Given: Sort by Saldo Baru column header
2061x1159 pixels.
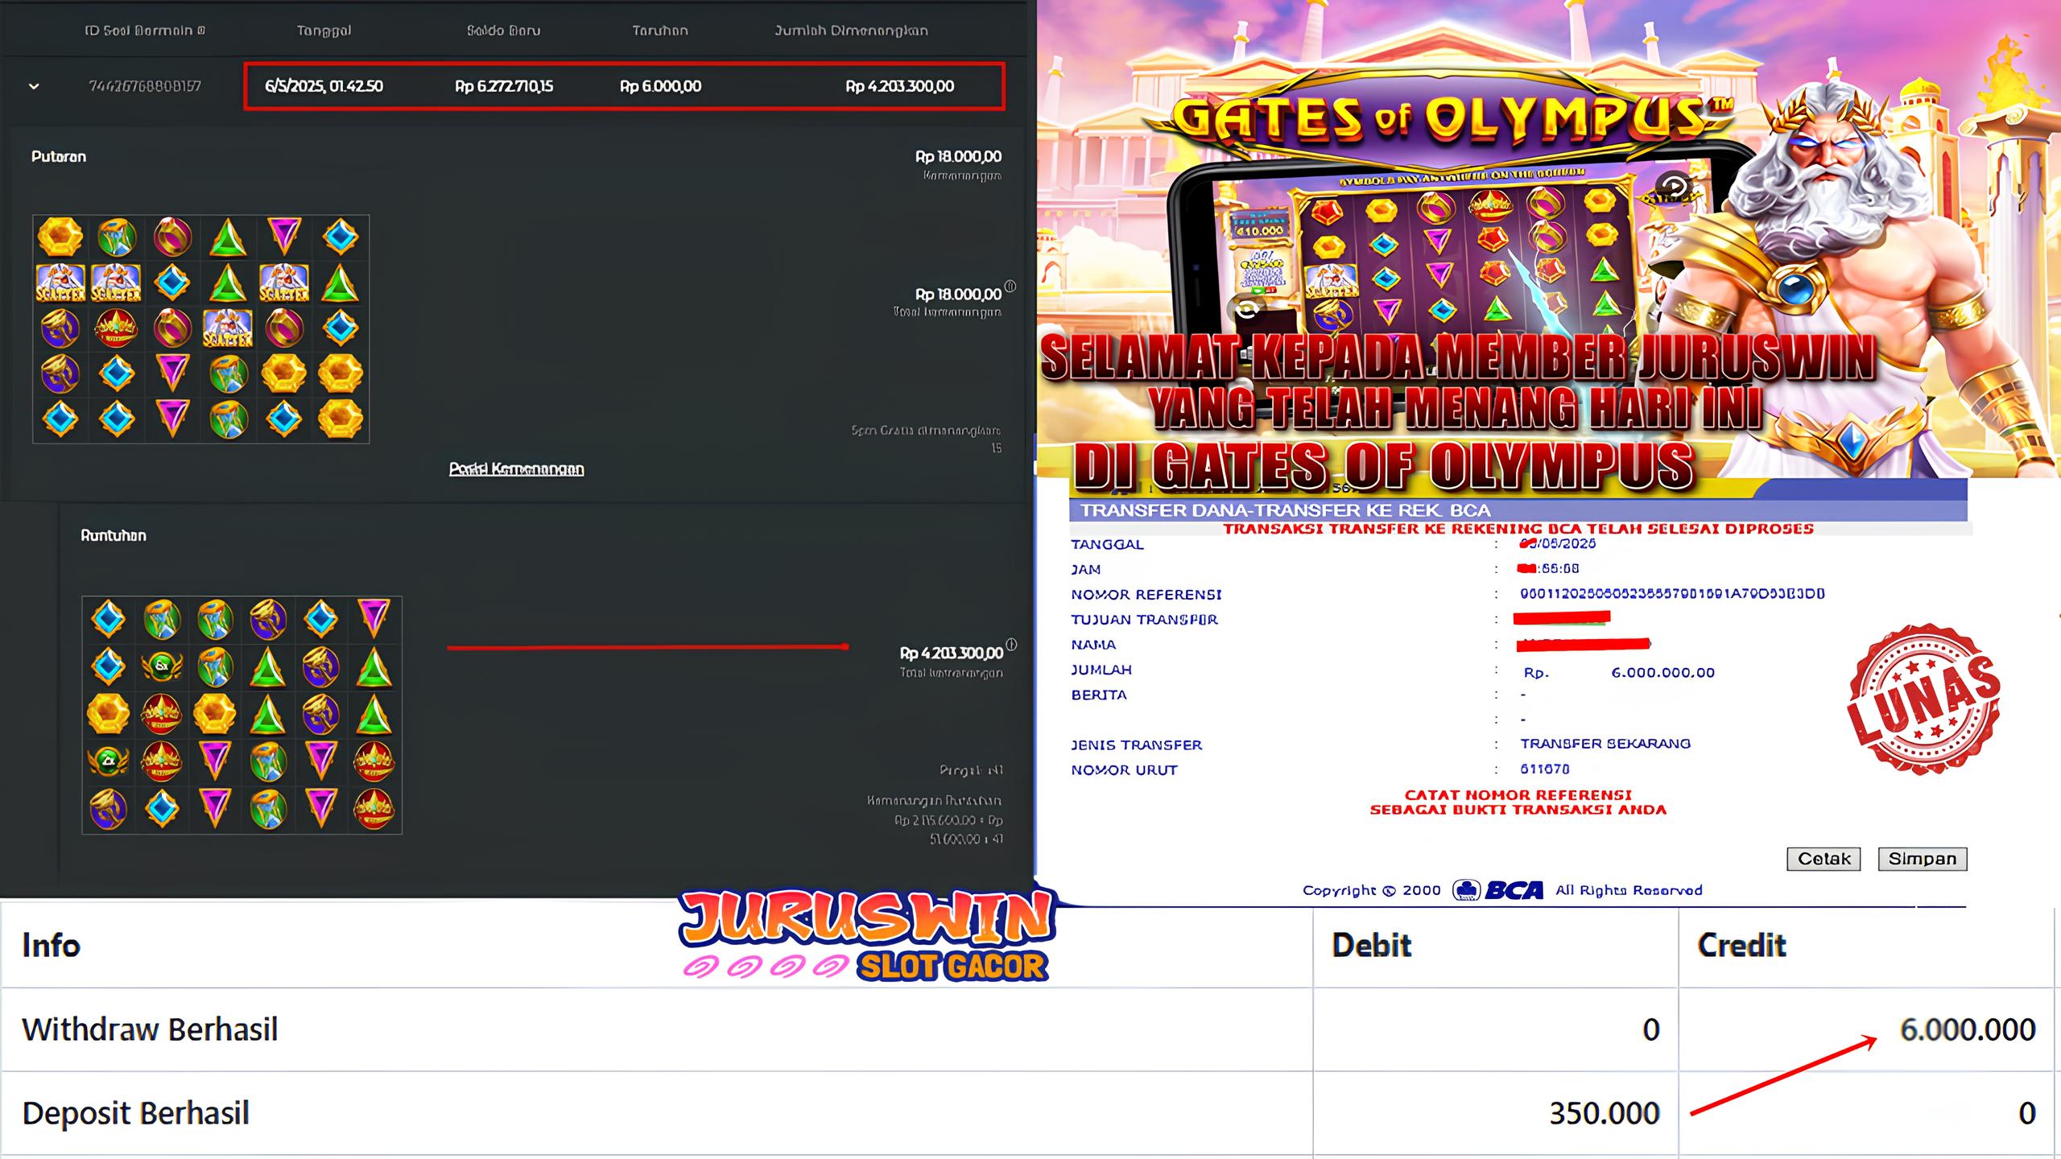Looking at the screenshot, I should [x=503, y=31].
